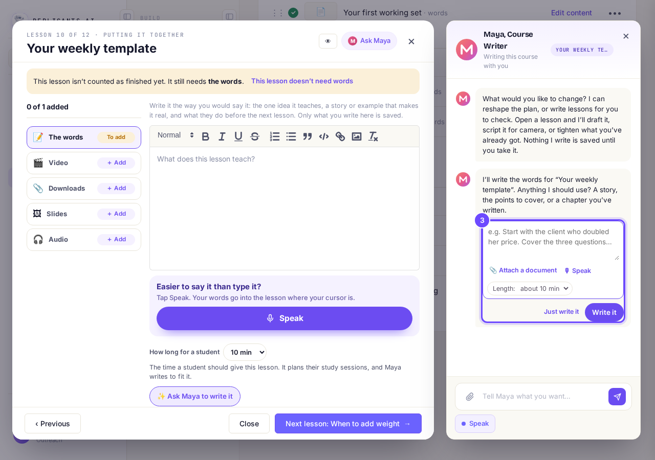Go to the Previous lesson
655x460 pixels.
(53, 424)
